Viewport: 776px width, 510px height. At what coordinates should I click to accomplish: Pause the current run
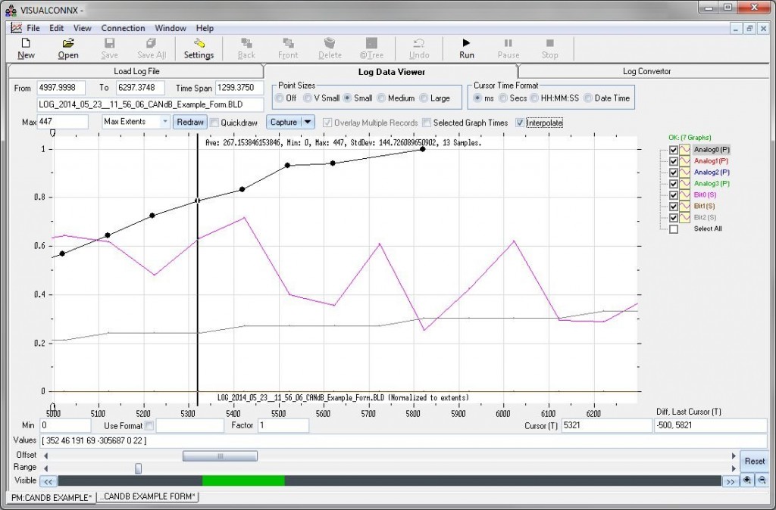pos(508,48)
